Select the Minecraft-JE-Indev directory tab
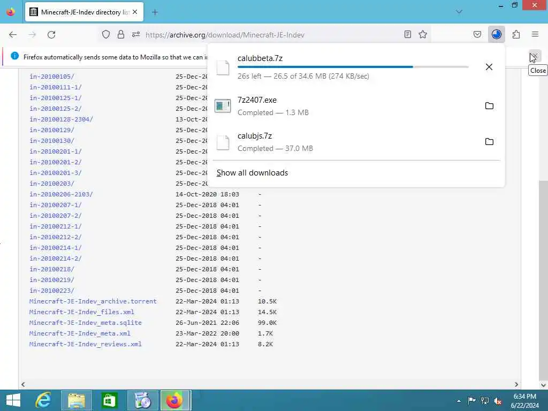548x411 pixels. (x=84, y=12)
